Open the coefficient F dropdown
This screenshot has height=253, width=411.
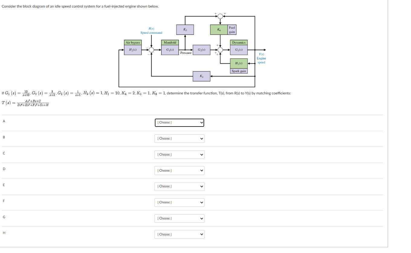click(179, 202)
